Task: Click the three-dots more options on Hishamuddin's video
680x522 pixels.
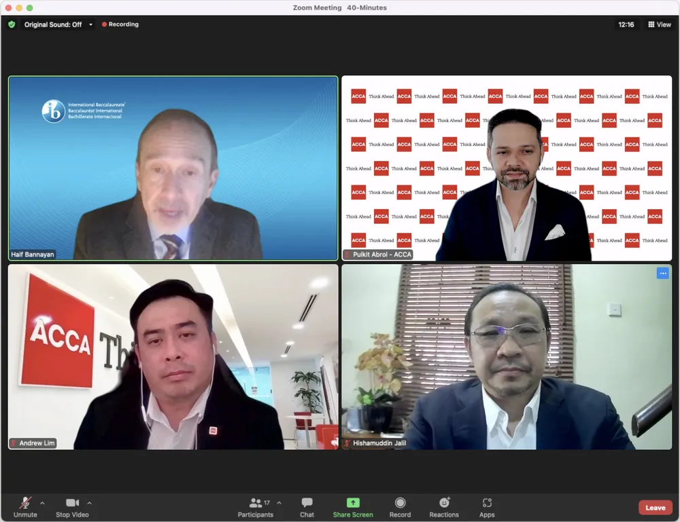Action: pyautogui.click(x=662, y=273)
